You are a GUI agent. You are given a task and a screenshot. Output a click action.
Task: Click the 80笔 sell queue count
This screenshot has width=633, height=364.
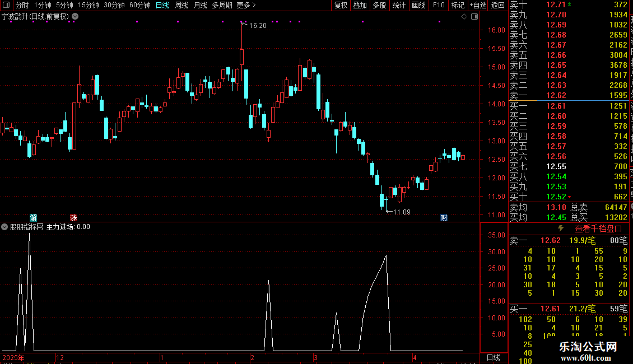[618, 240]
